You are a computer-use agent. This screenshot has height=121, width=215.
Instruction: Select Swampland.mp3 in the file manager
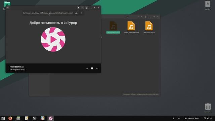[113, 27]
